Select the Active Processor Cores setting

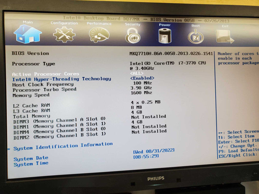[46, 74]
